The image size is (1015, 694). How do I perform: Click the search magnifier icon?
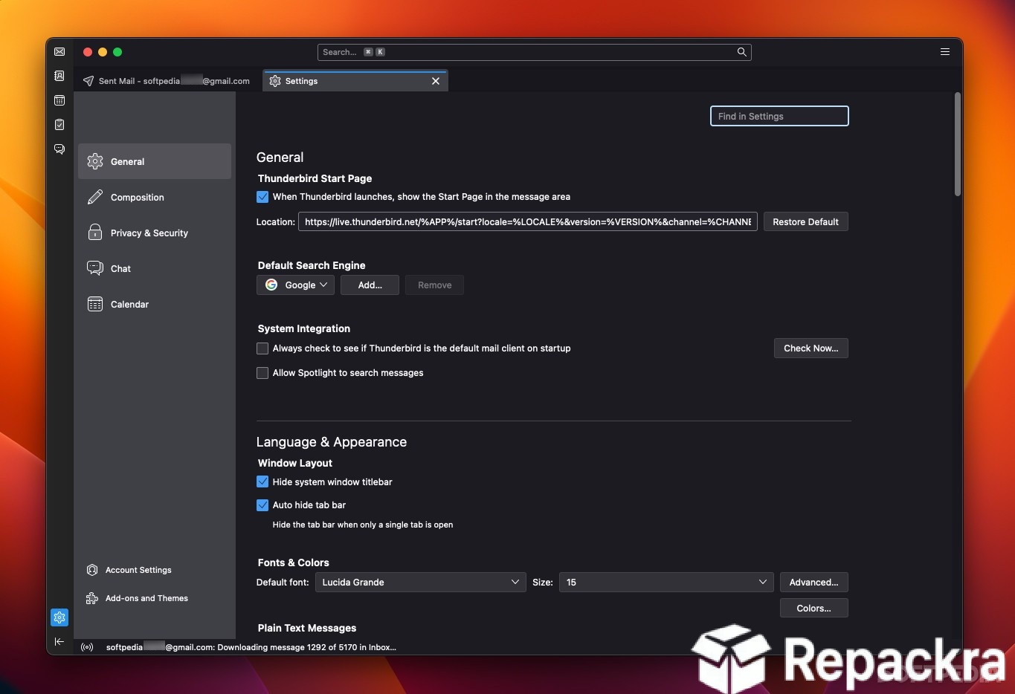(x=741, y=52)
